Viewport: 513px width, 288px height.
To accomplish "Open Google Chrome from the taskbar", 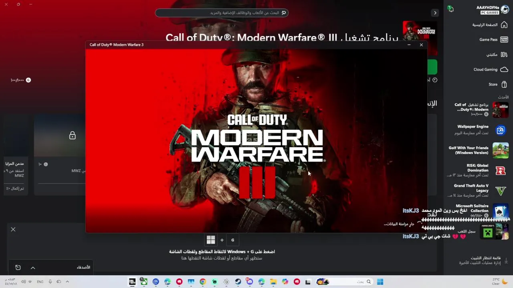I will tap(203, 282).
